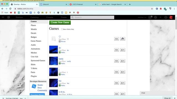Click the red Roblox extension icon
Viewport: 177px width, 99px height.
click(x=161, y=9)
